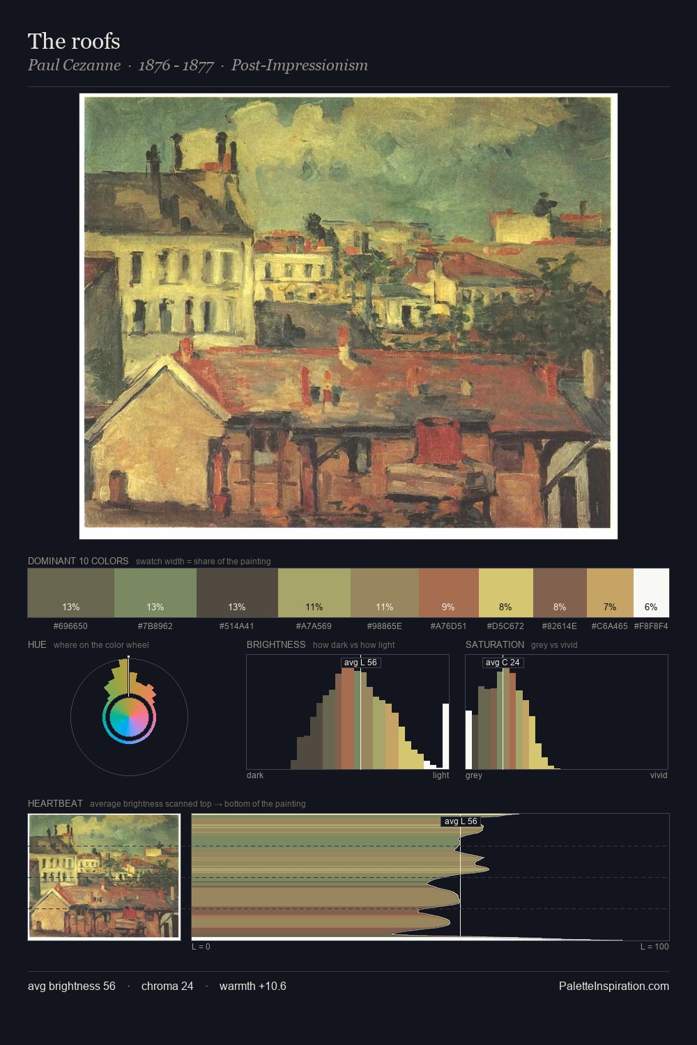Click the title 'The roofs'

74,41
